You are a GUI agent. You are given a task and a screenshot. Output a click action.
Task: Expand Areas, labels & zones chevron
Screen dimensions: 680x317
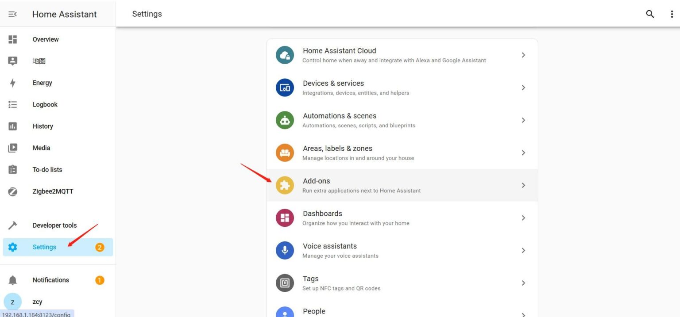pos(523,153)
